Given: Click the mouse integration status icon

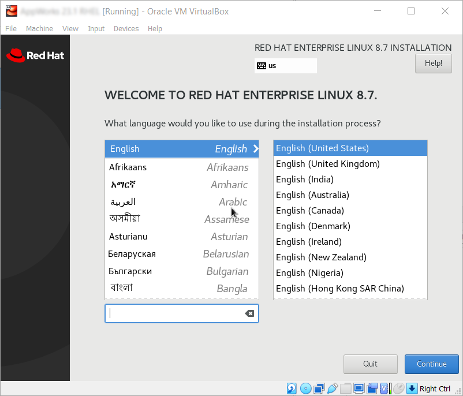Looking at the screenshot, I should [398, 388].
